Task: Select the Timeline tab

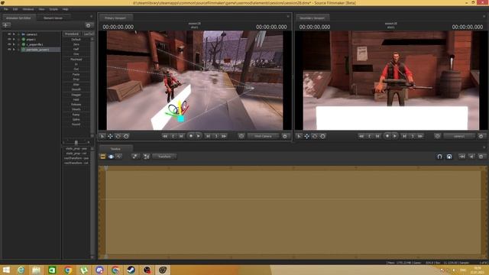Action: pyautogui.click(x=115, y=149)
